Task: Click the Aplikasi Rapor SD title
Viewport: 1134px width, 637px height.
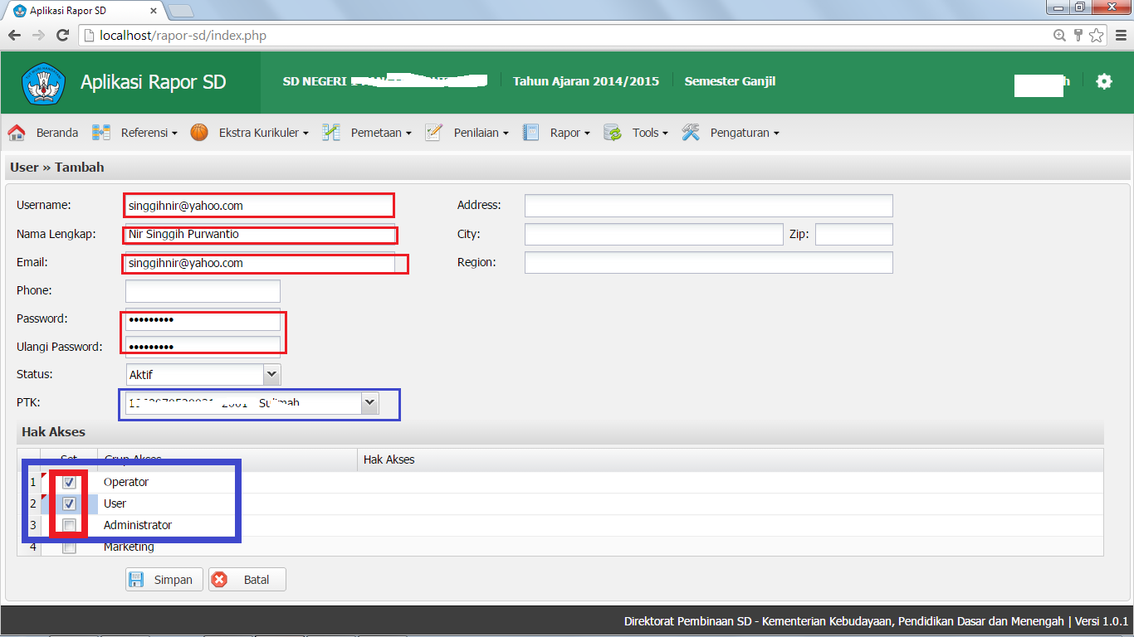Action: 153,82
